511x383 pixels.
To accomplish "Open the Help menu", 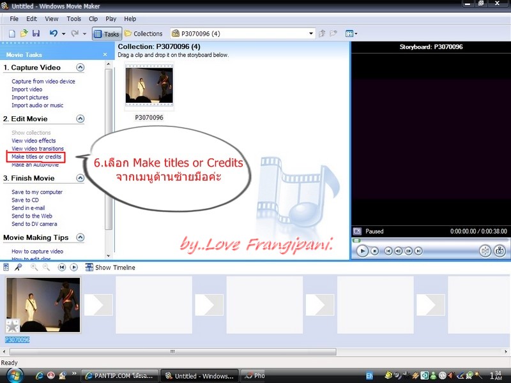I will pyautogui.click(x=130, y=19).
